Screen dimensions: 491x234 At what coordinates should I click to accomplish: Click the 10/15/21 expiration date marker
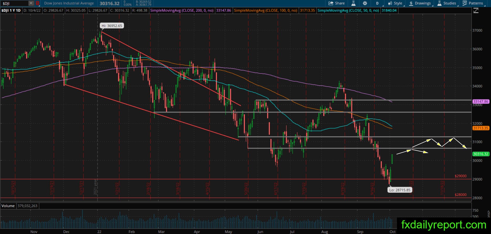(13, 188)
